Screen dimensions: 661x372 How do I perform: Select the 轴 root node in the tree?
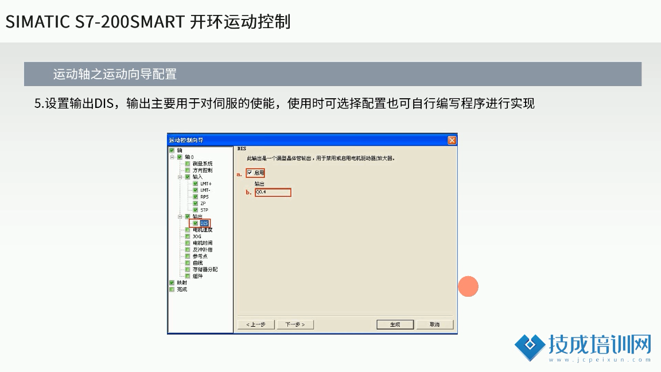click(179, 150)
